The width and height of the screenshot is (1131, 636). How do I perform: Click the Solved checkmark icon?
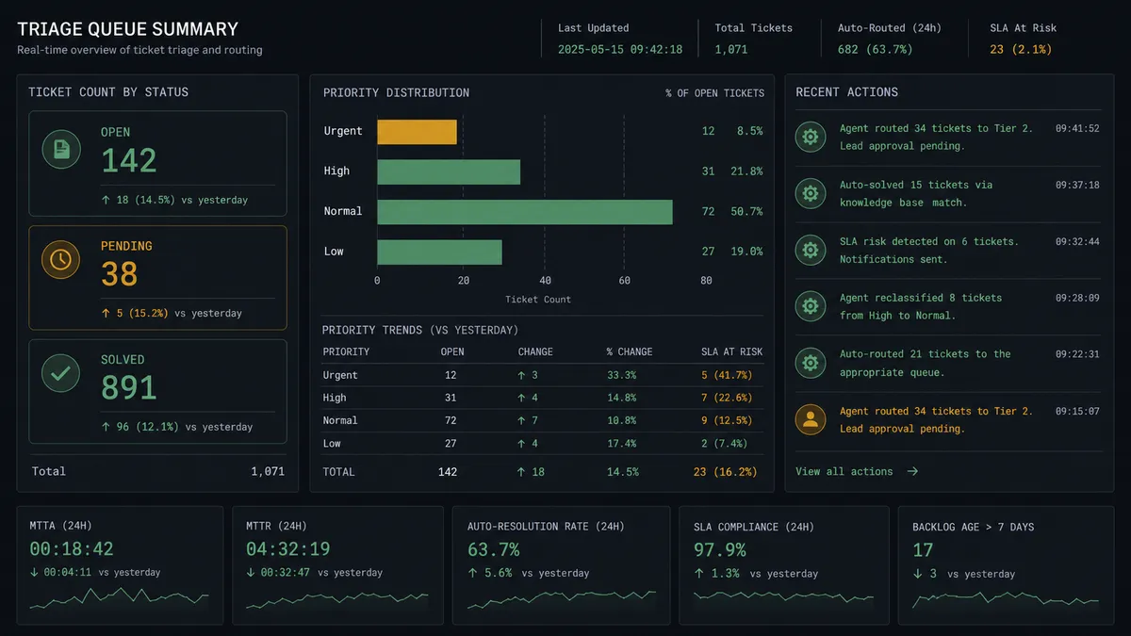pyautogui.click(x=61, y=373)
